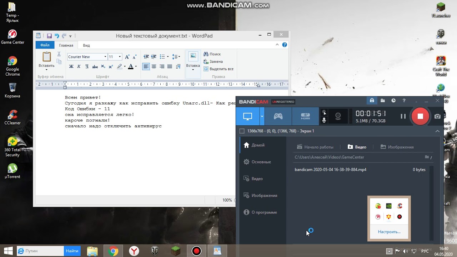Image resolution: width=457 pixels, height=257 pixels.
Task: Select Bandicam HDMI device recording mode
Action: point(305,116)
